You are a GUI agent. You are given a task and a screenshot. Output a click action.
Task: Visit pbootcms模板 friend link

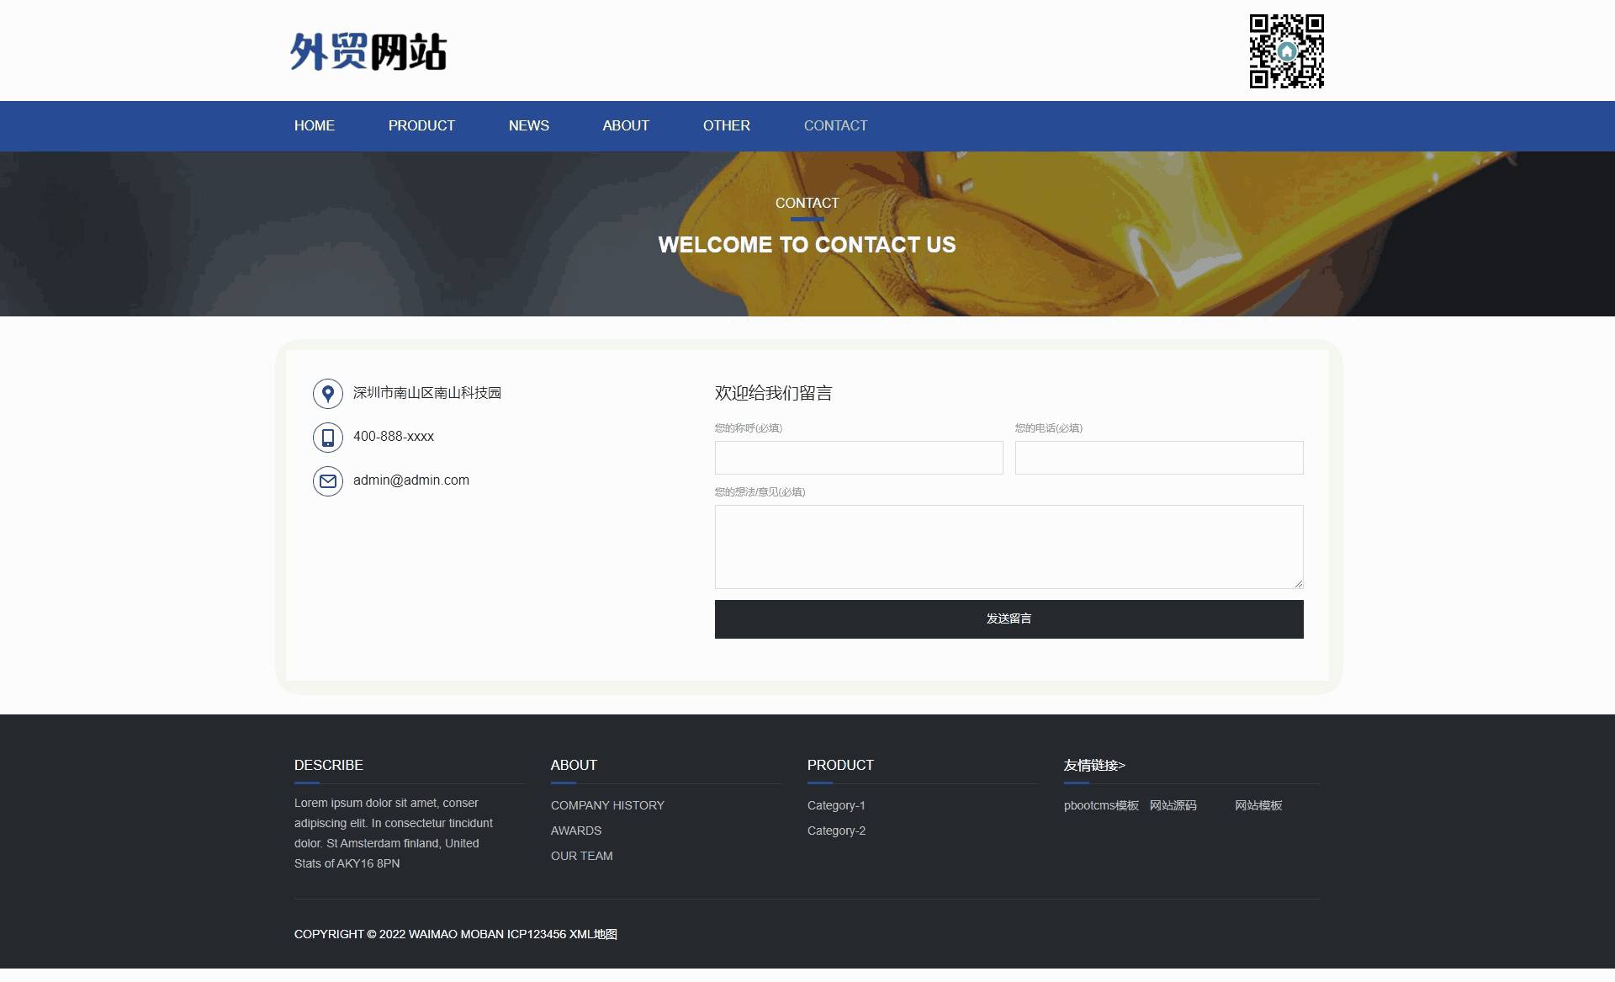(x=1101, y=805)
